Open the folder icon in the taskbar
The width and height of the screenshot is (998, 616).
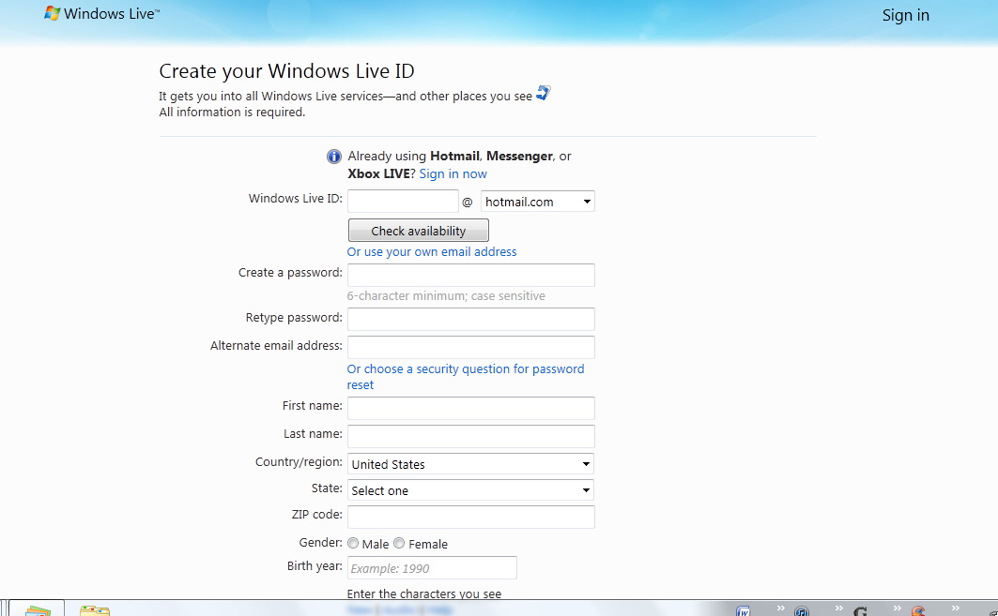94,611
